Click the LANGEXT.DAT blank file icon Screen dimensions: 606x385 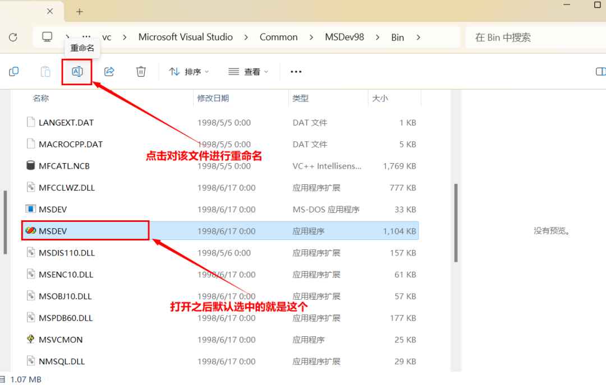[30, 122]
